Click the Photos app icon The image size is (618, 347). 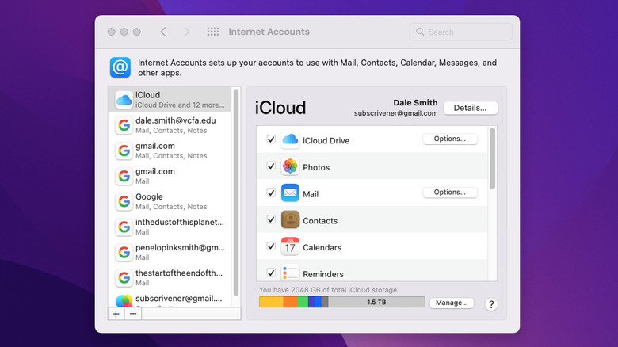(290, 167)
